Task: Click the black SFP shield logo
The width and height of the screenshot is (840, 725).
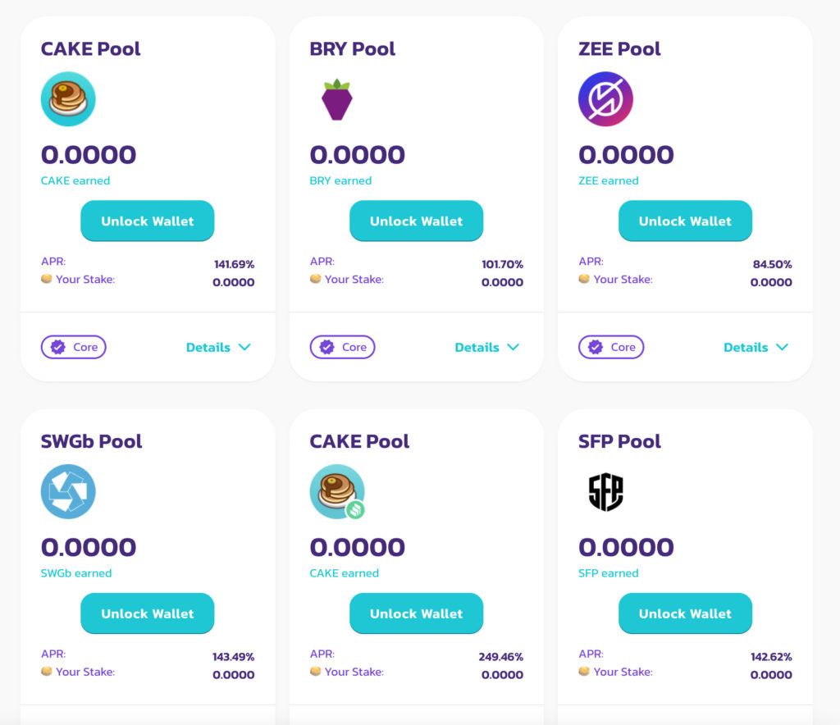Action: [x=606, y=491]
